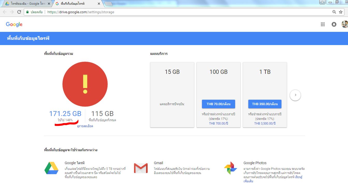Screen dimensions: 348x188
Task: Click the browser forward arrow
Action: click(x=12, y=12)
